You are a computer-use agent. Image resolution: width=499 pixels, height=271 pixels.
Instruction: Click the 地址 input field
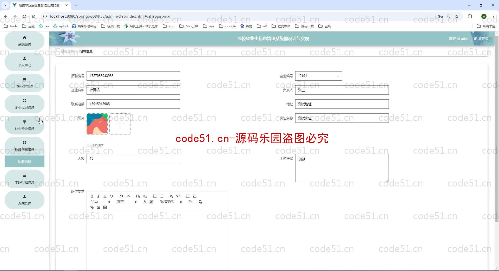pyautogui.click(x=342, y=104)
